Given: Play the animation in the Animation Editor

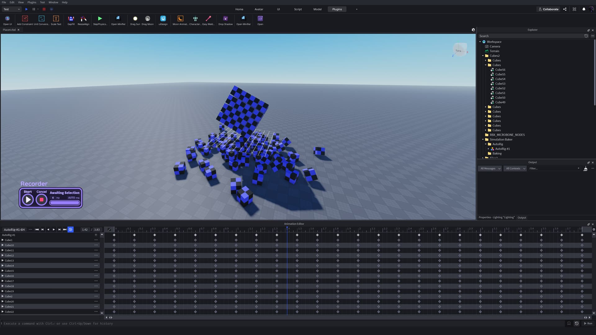Looking at the screenshot, I should (x=54, y=230).
